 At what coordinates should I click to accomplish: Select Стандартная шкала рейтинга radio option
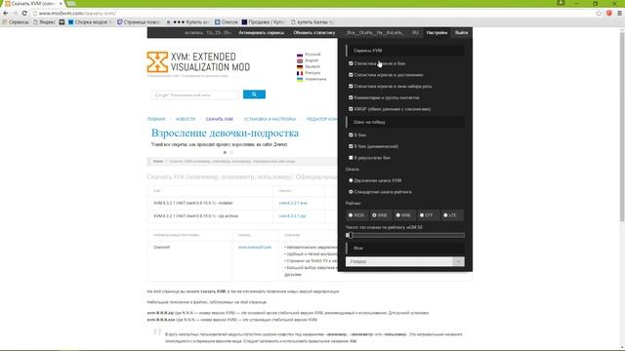[351, 192]
